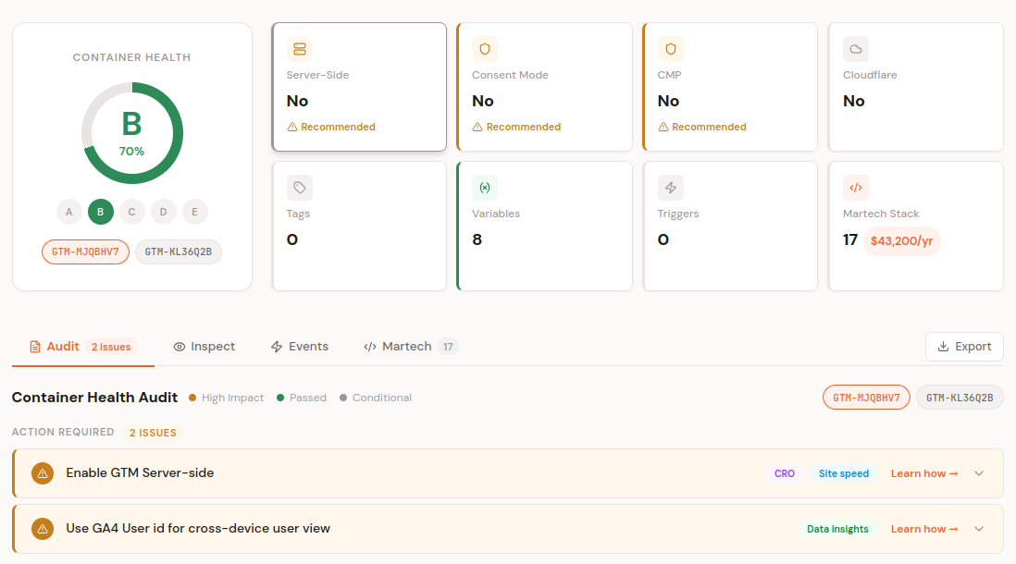Image resolution: width=1016 pixels, height=564 pixels.
Task: Select grade A in the health scale
Action: point(68,212)
